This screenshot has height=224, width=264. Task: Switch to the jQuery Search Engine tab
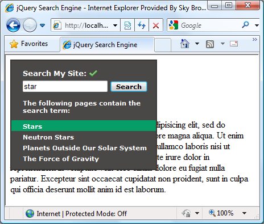[x=107, y=45]
